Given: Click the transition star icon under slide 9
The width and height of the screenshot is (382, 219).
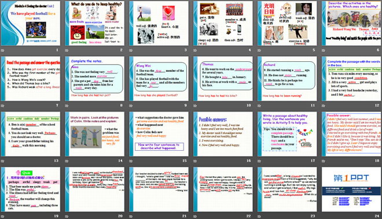Looking at the screenshot, I should click(x=131, y=106).
